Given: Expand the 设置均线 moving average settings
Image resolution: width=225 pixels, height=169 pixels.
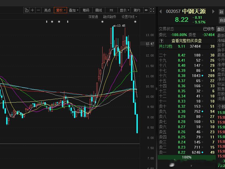Looking at the screenshot, I should (x=129, y=17).
